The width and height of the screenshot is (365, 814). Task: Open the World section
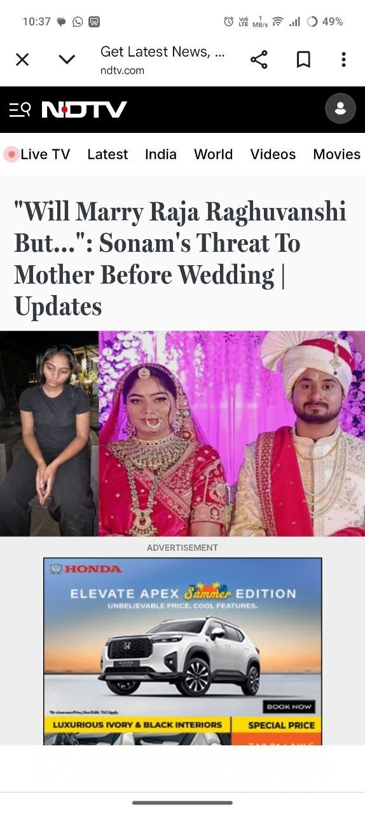pos(213,154)
